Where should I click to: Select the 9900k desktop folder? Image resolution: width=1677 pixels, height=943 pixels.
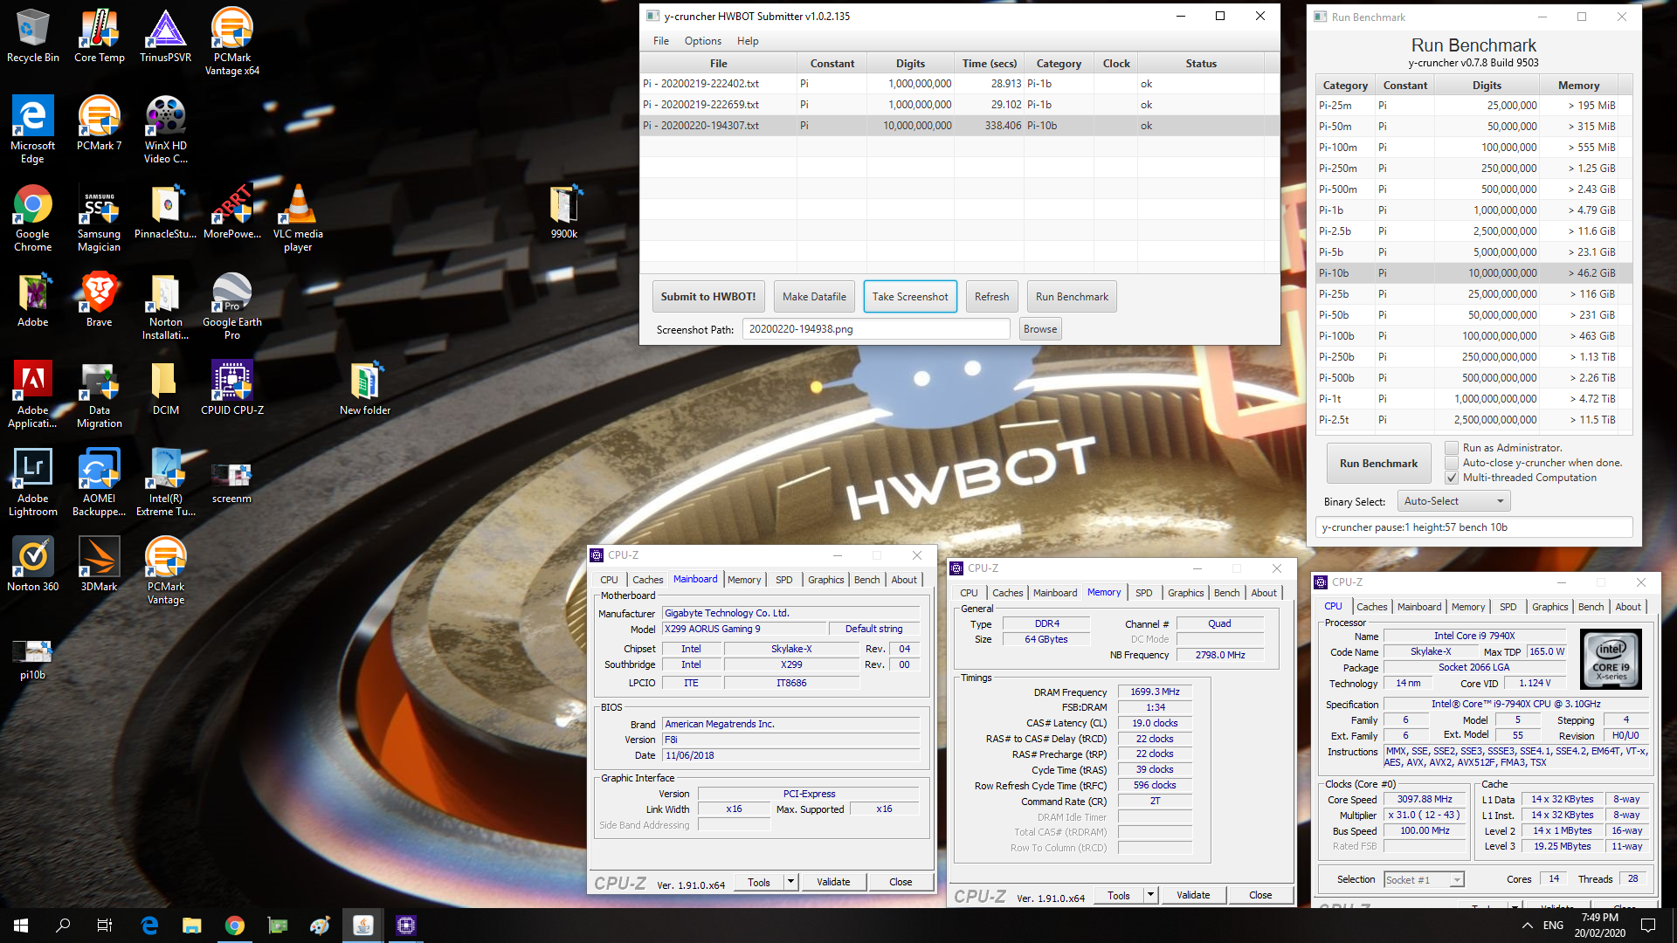tap(564, 211)
